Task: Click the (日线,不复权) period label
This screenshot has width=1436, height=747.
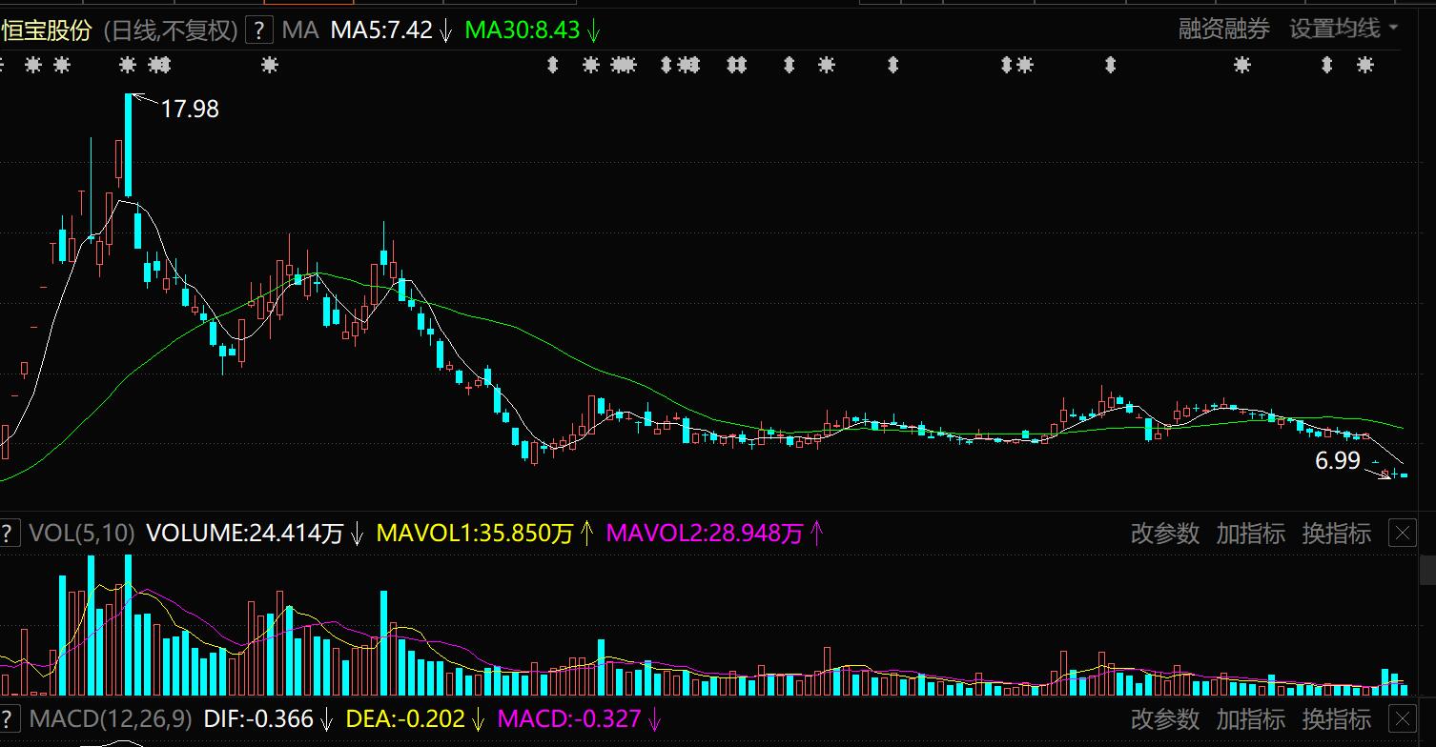Action: pos(170,30)
